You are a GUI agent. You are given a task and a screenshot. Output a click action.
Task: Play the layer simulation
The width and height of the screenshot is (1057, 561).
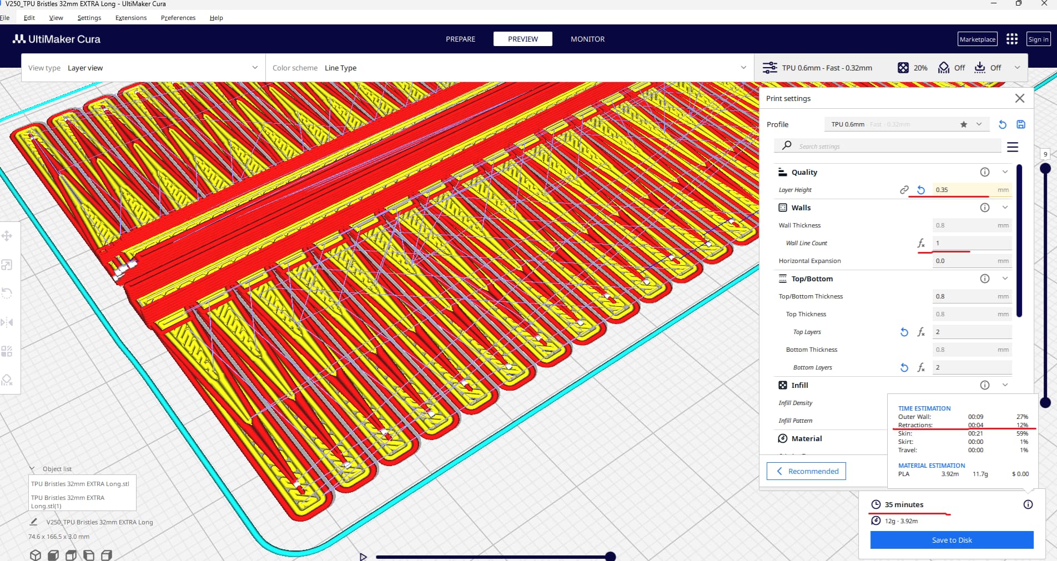click(x=363, y=556)
